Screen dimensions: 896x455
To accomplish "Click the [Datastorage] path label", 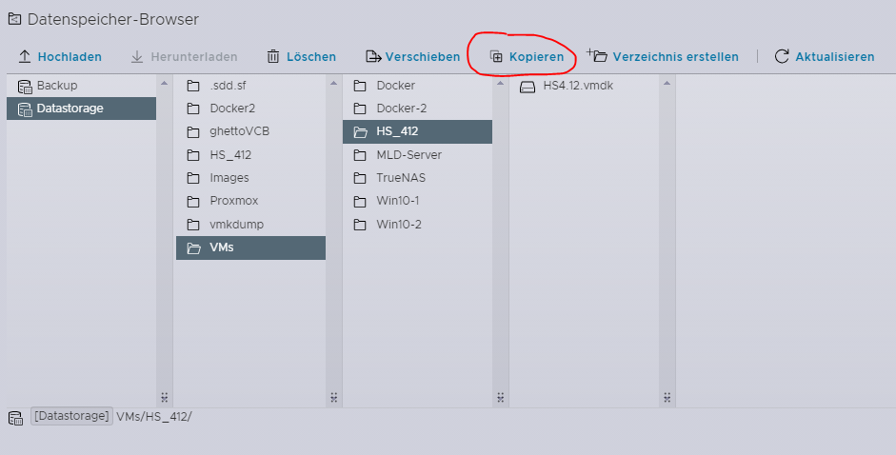I will point(71,417).
